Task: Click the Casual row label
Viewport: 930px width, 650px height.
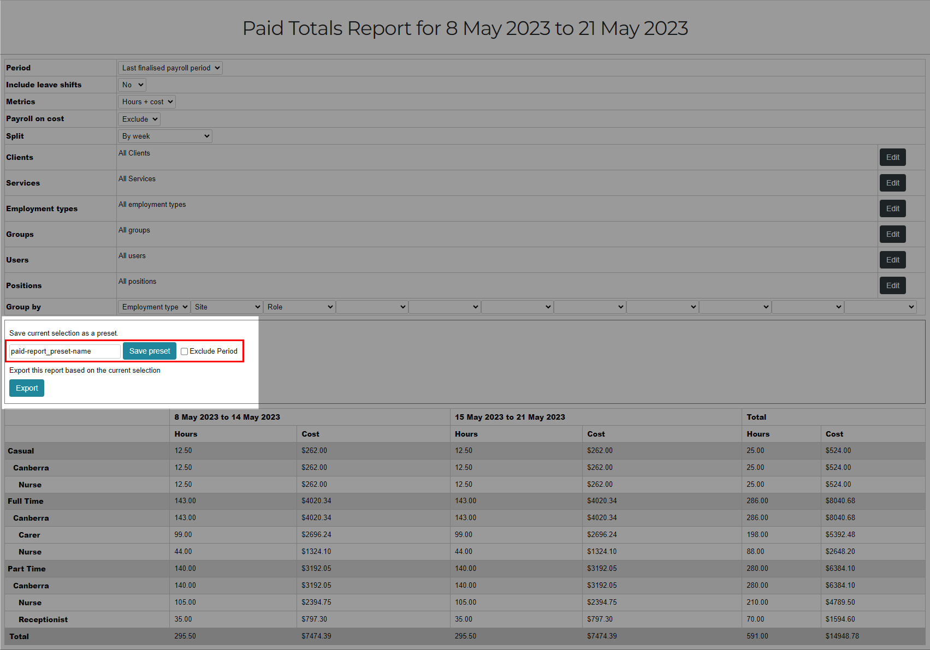Action: point(21,451)
